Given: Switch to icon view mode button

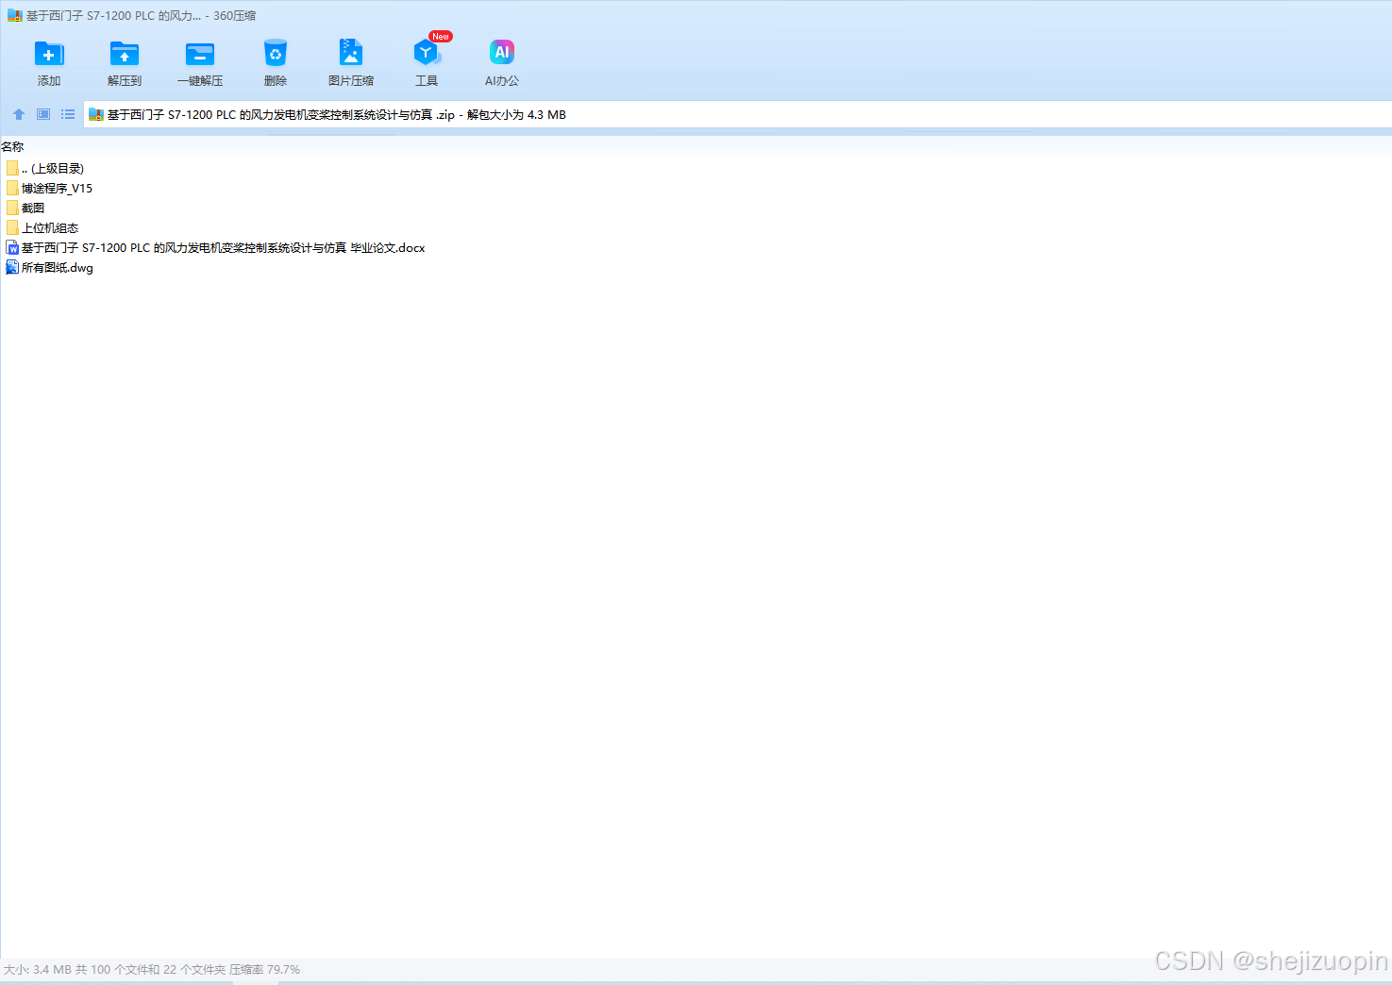Looking at the screenshot, I should tap(43, 114).
